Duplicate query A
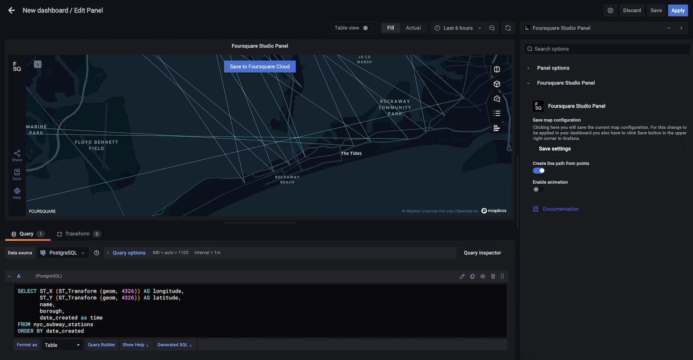Image resolution: width=693 pixels, height=360 pixels. (473, 277)
